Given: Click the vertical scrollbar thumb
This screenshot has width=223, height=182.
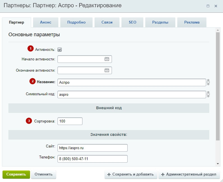Looking at the screenshot, I should click(x=218, y=86).
